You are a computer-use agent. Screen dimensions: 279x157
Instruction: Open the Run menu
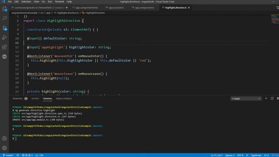(50, 2)
